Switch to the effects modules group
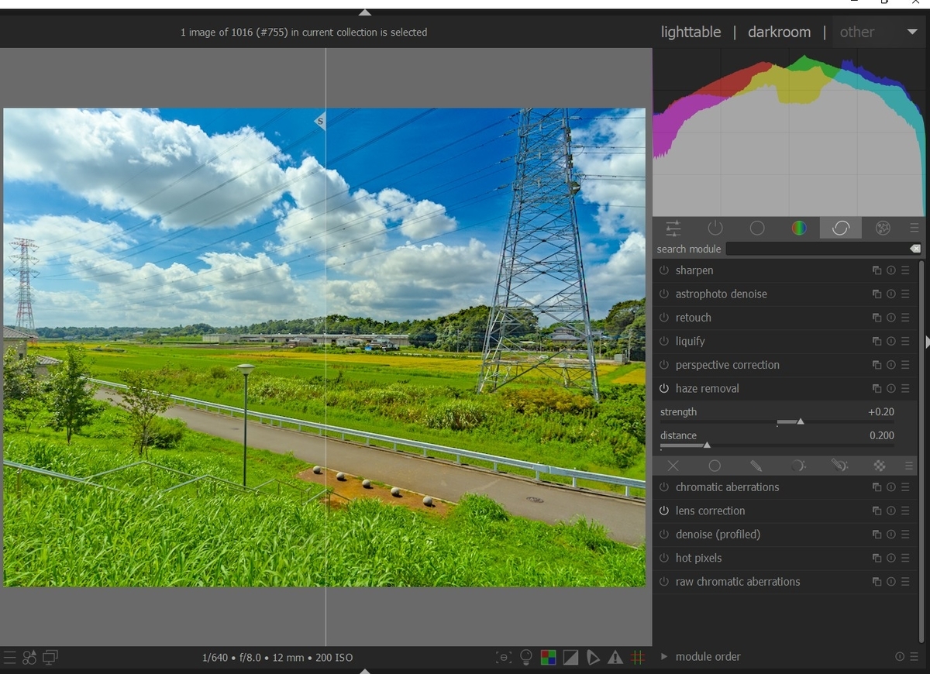This screenshot has width=930, height=674. [883, 228]
